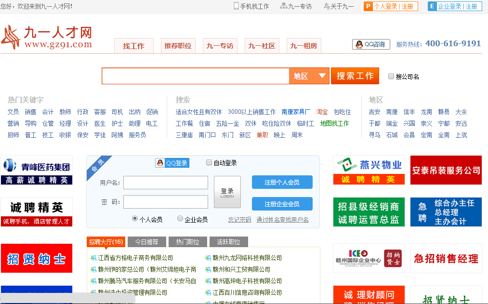This screenshot has width=488, height=304.
Task: Tick the 自动登录 checkbox
Action: tap(209, 162)
